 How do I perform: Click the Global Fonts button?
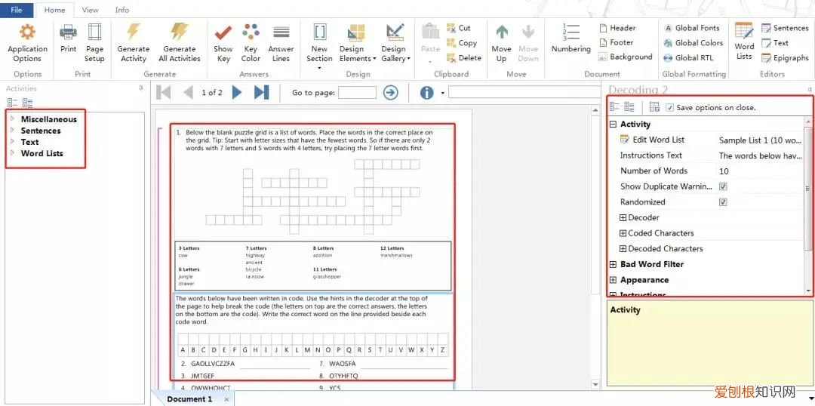[691, 28]
